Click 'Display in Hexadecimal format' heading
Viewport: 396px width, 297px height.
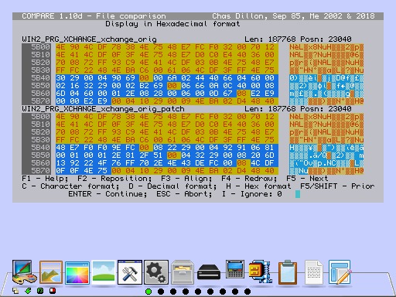pos(172,24)
